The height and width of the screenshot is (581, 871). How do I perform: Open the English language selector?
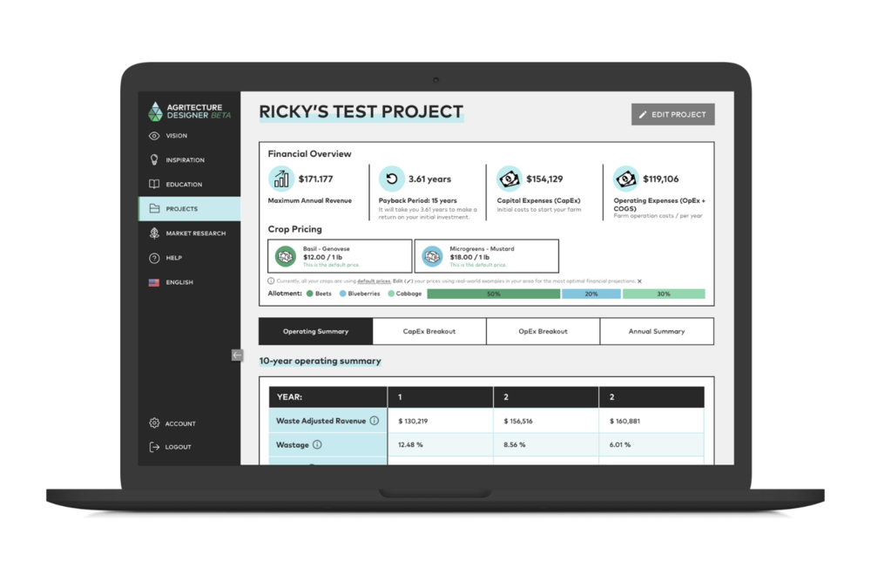click(171, 282)
